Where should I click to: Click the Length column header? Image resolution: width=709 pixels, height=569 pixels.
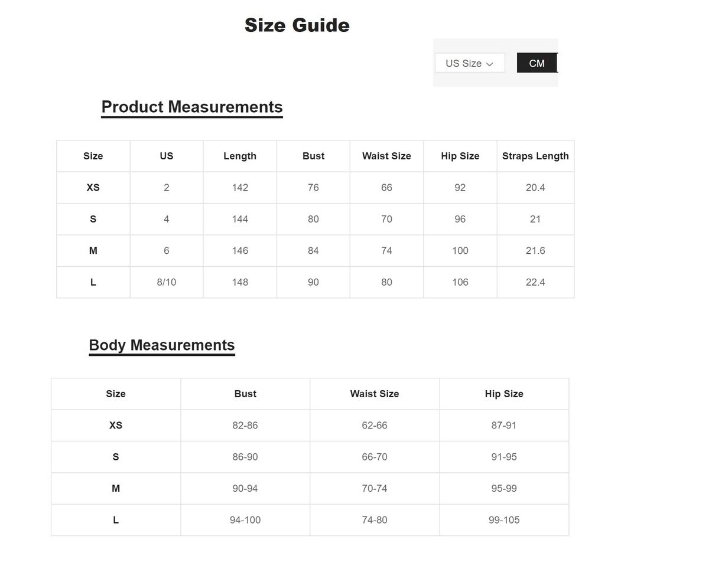pos(240,156)
